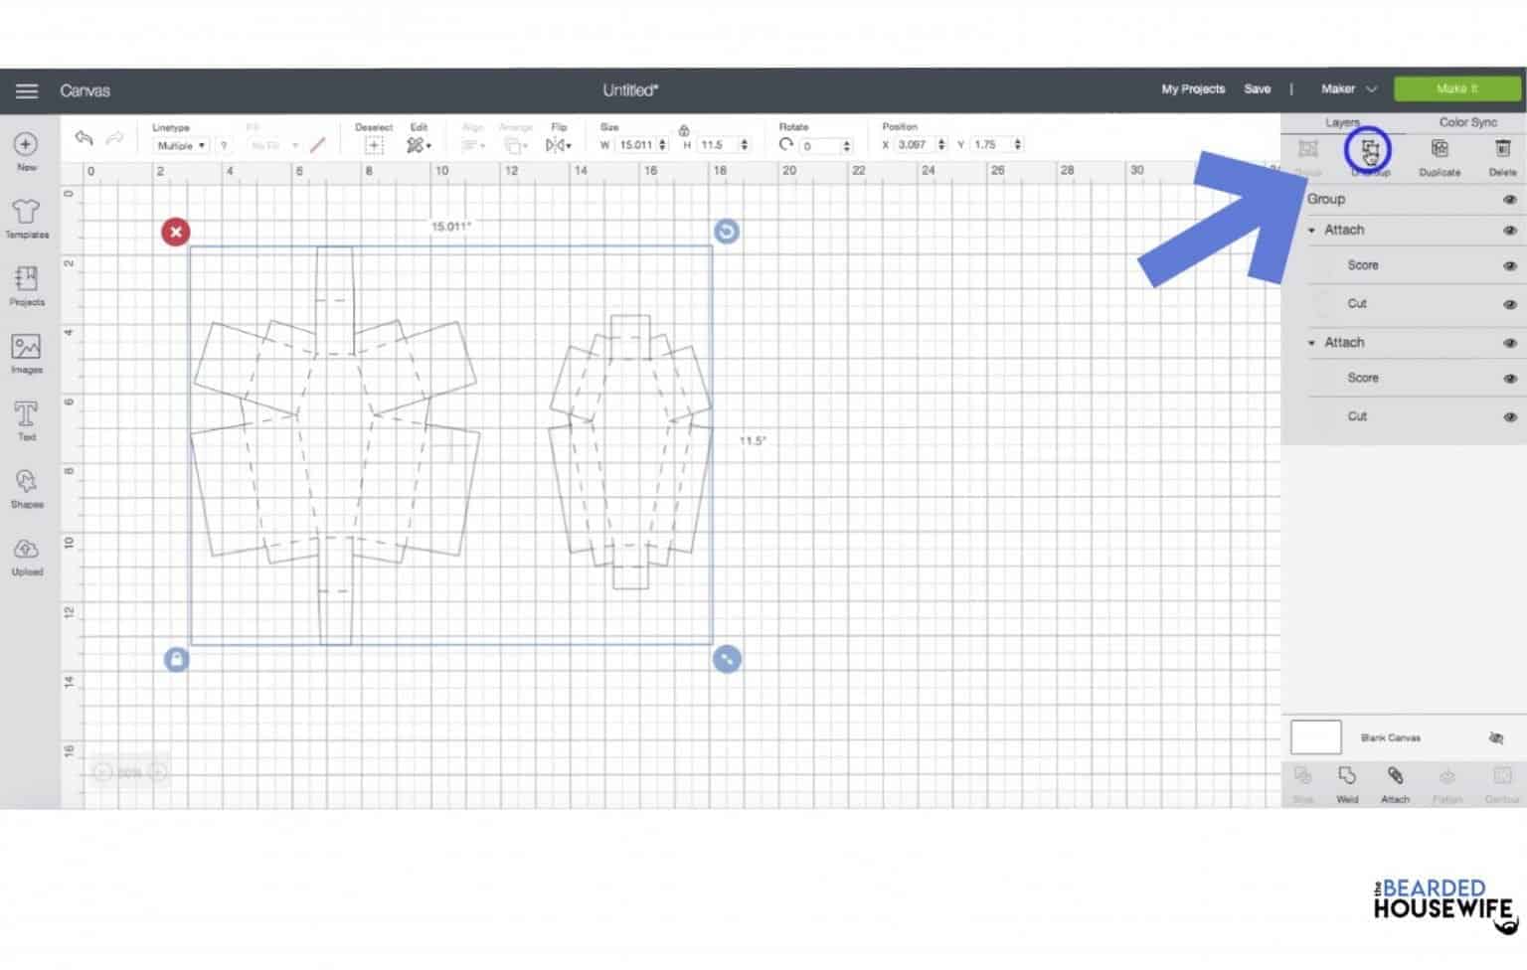Collapse the first Attach group
The image size is (1527, 970).
pyautogui.click(x=1311, y=231)
